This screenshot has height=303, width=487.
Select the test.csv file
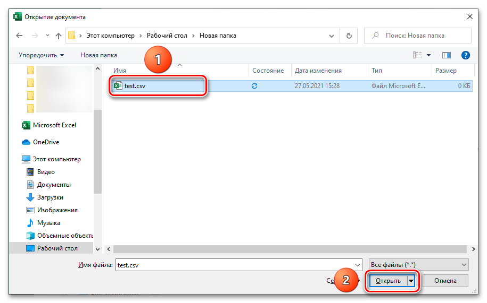(135, 85)
